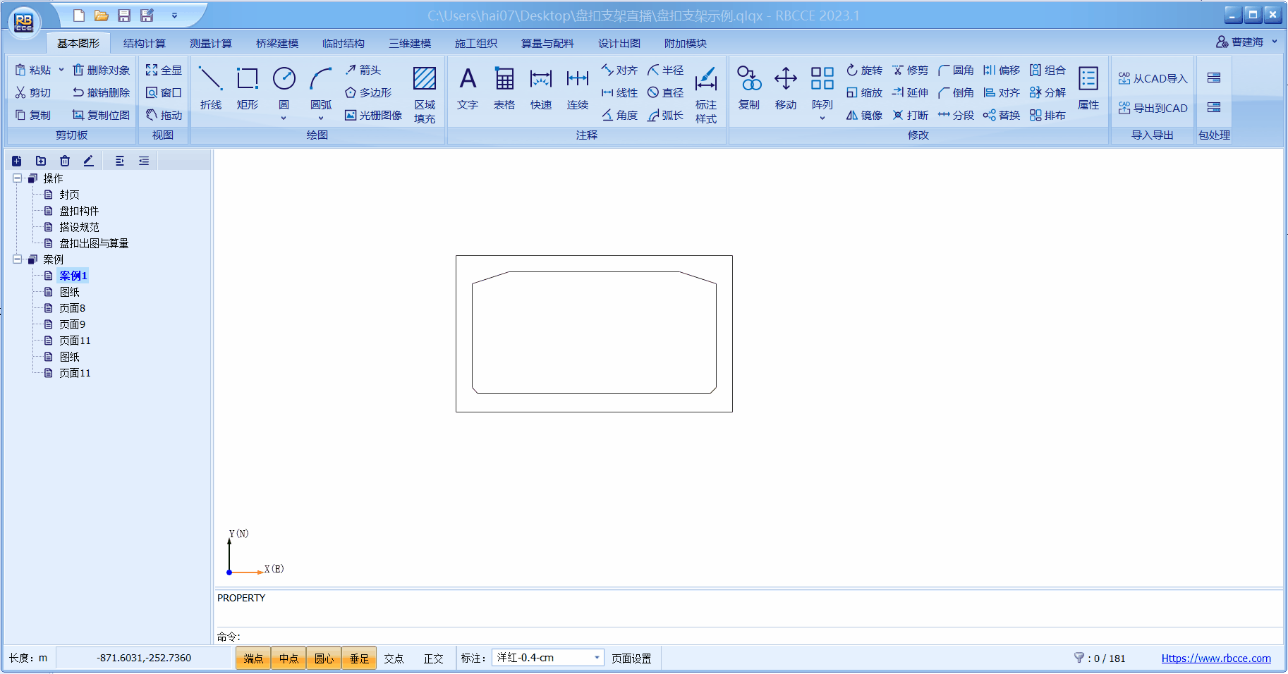Insert a table with 表格 tool
The width and height of the screenshot is (1288, 674).
pos(504,87)
